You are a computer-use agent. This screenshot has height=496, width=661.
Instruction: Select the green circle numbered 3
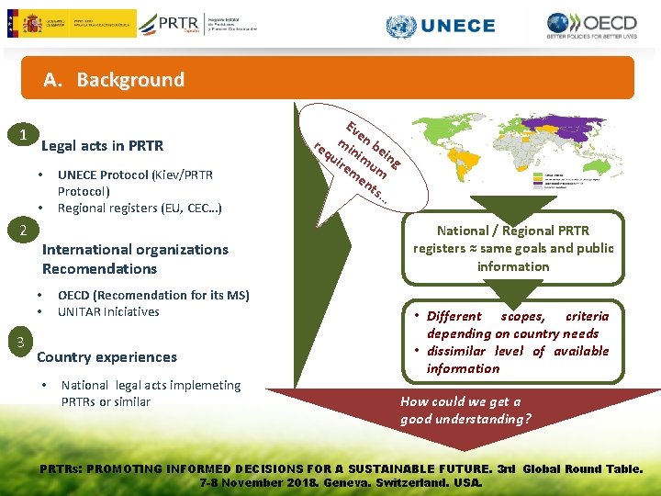click(20, 342)
